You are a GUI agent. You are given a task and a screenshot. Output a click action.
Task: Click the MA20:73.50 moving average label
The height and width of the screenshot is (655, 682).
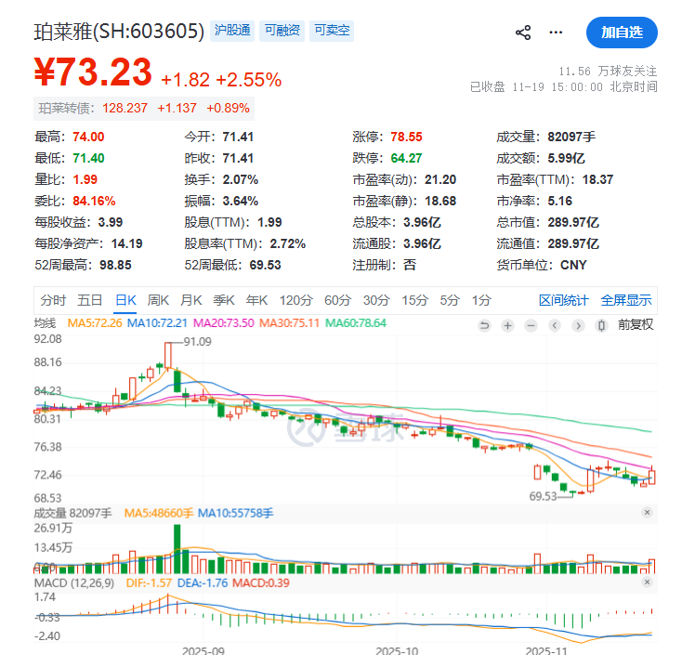click(x=224, y=323)
